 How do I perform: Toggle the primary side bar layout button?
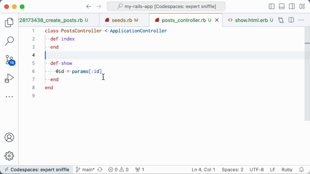272,6
